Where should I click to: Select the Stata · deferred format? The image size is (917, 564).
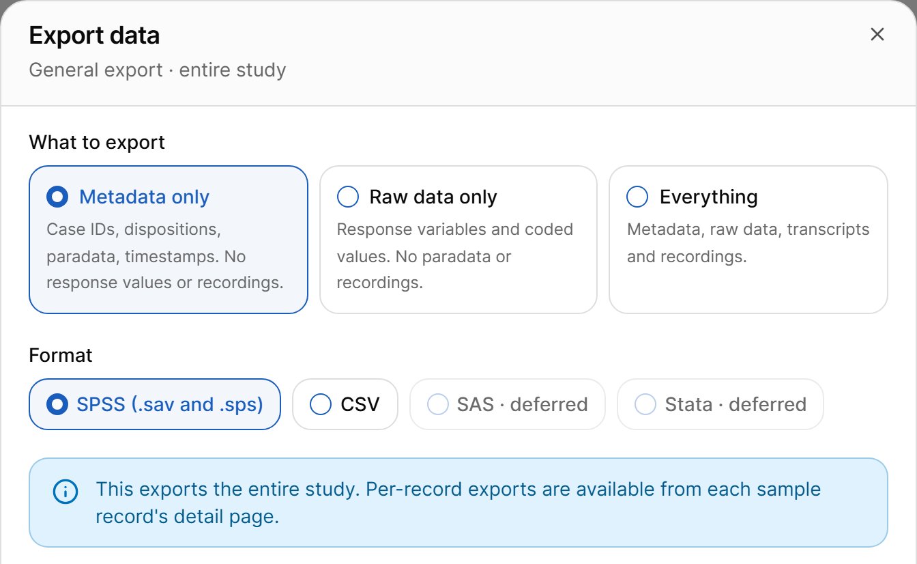coord(720,404)
